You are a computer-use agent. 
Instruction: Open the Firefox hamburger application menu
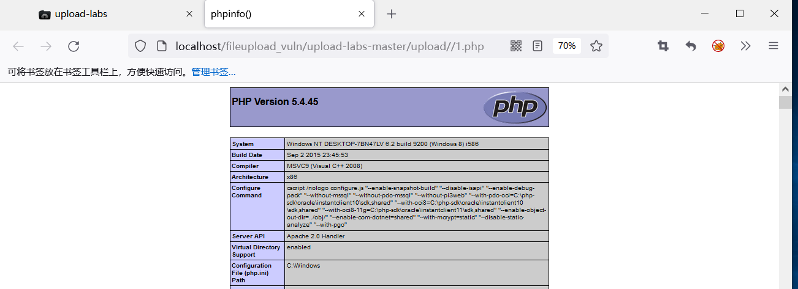(x=773, y=46)
